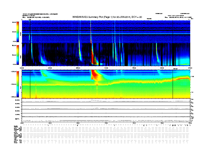Click the 08:00 label under the RAD1 spectrogram

pos(78,68)
